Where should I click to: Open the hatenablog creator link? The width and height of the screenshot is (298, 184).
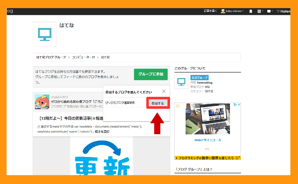205,83
